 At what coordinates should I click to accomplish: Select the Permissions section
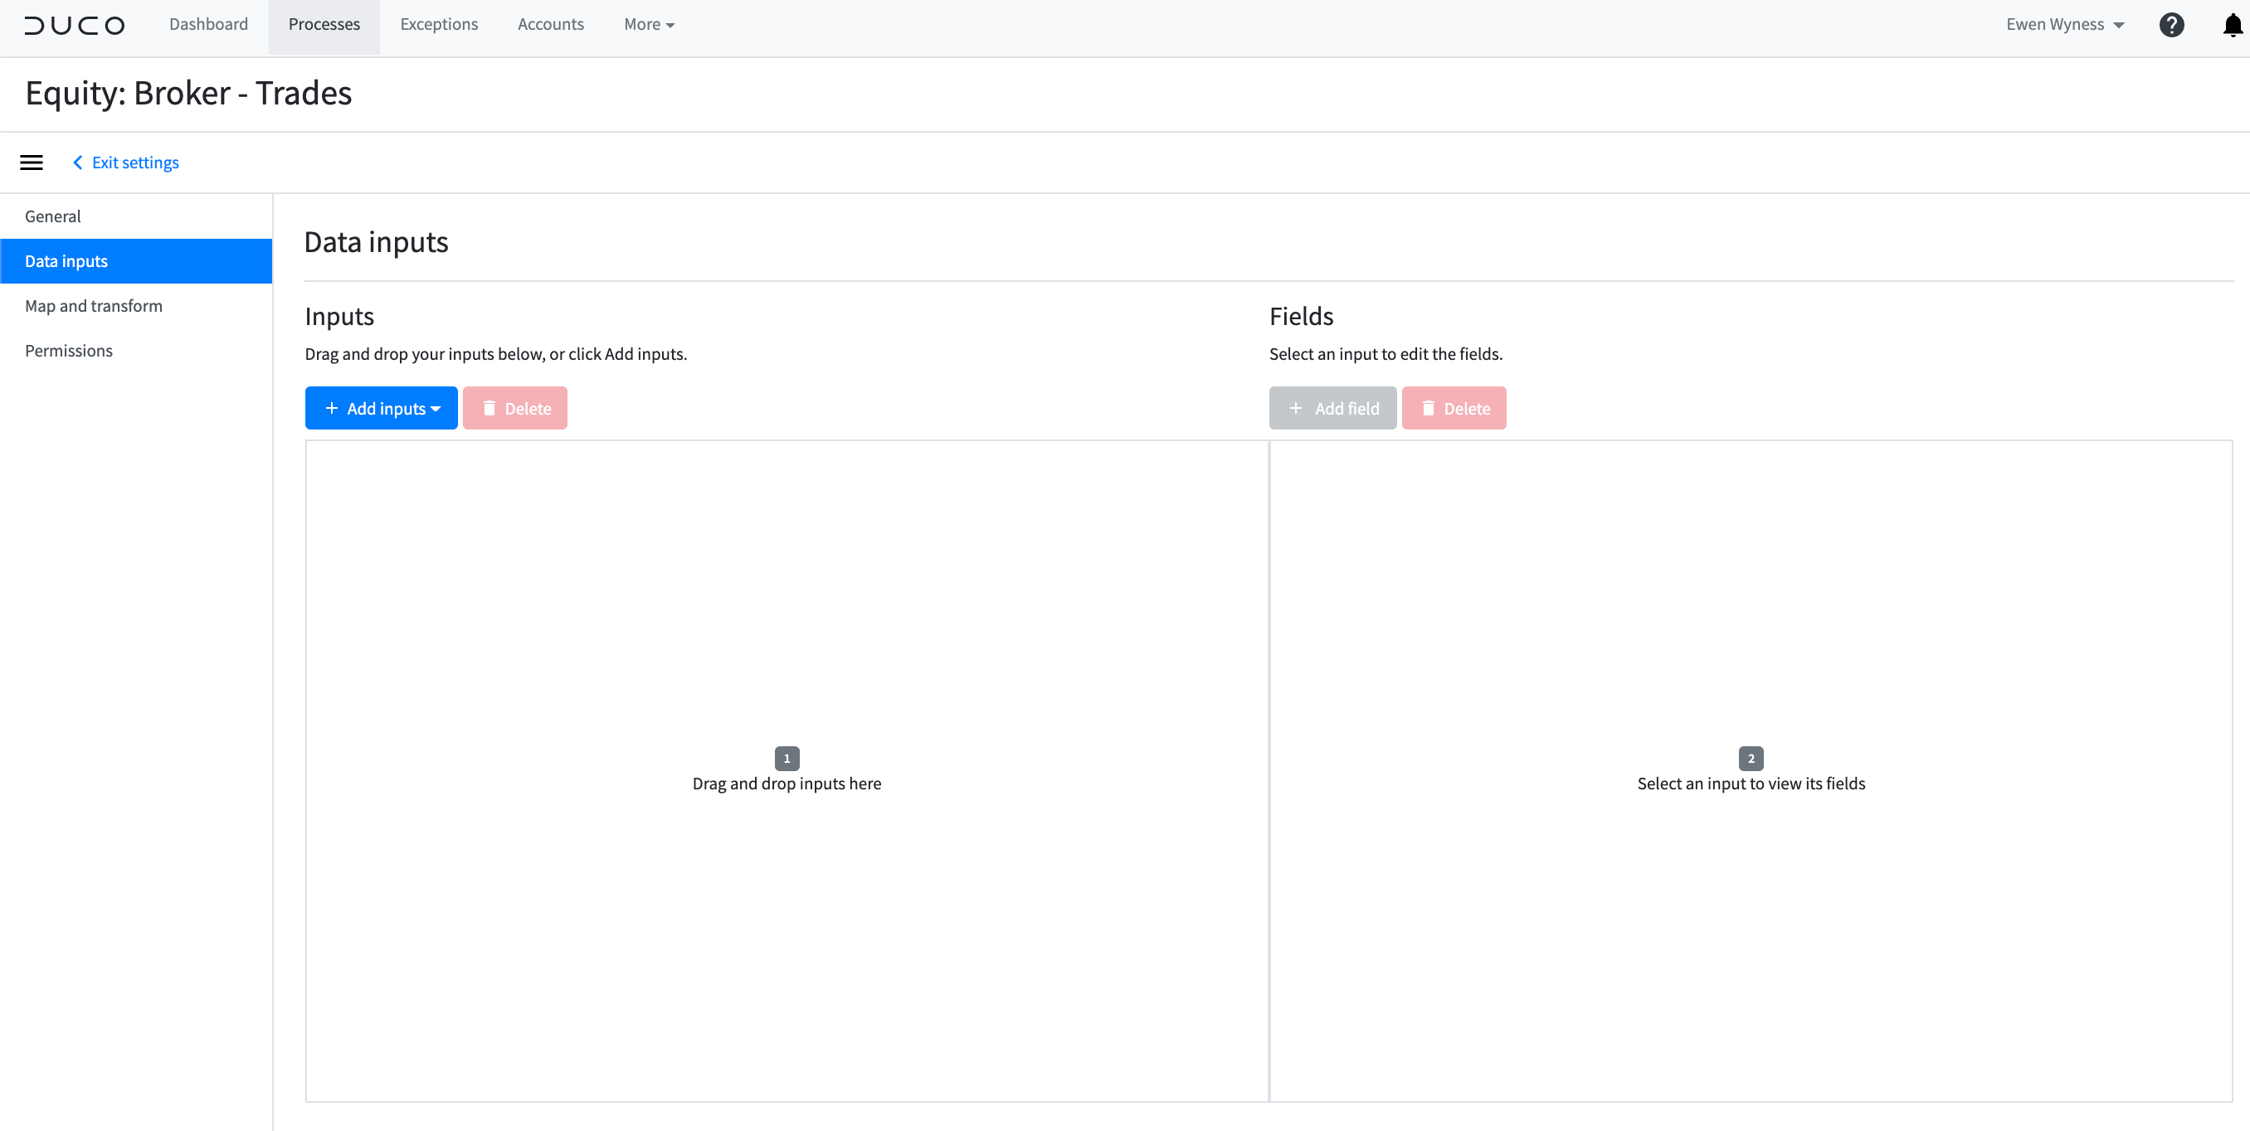[69, 350]
